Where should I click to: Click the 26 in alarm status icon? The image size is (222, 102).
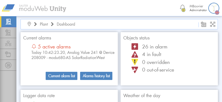pyautogui.click(x=135, y=47)
